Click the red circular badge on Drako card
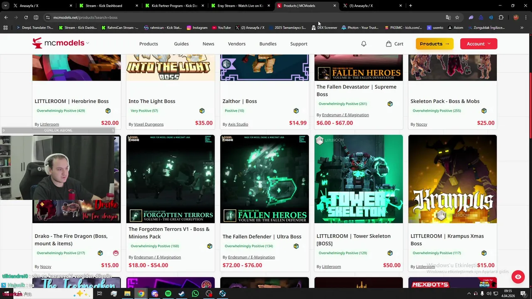The width and height of the screenshot is (532, 299). tap(116, 253)
